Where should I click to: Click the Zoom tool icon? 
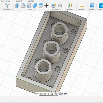48,94
